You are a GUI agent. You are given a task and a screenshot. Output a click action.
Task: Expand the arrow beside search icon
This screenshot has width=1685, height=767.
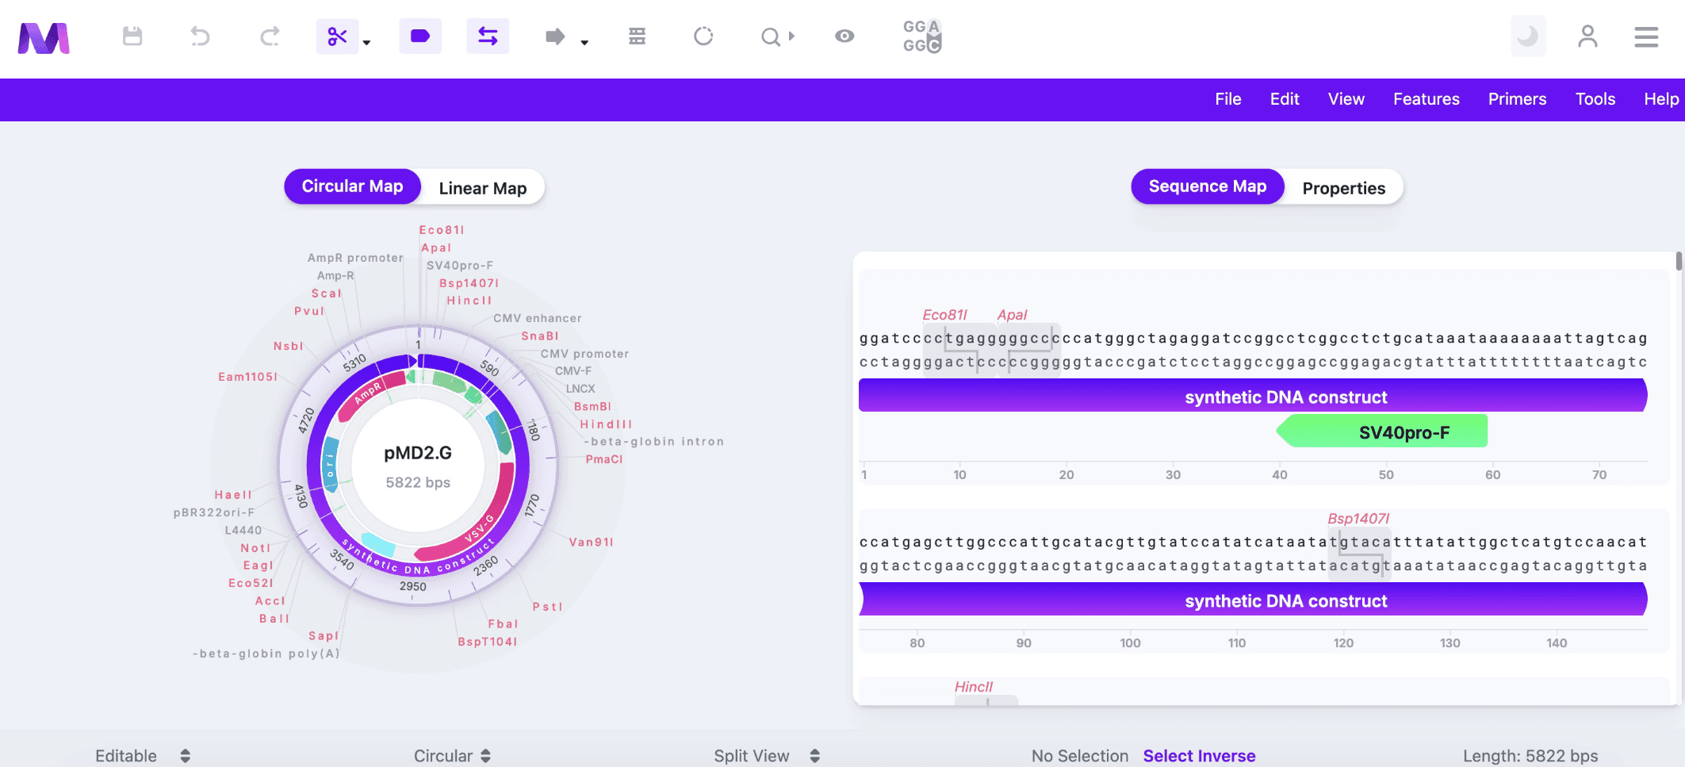[791, 36]
